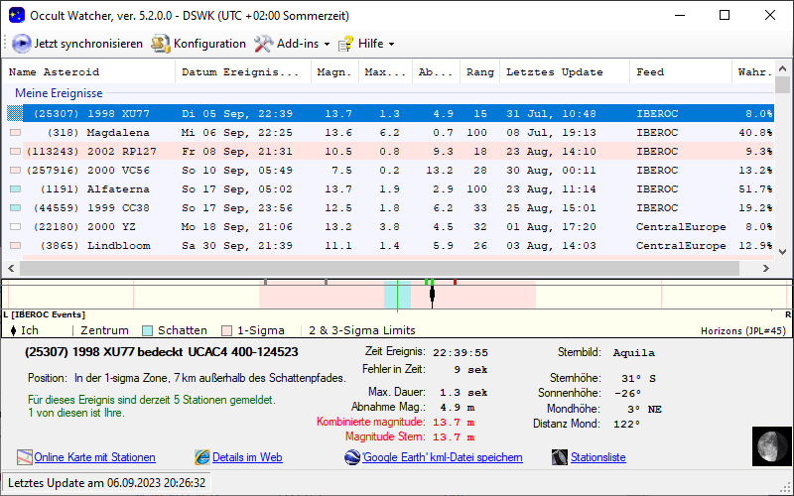
Task: Select the 2002 RP127 event row
Action: (298, 151)
